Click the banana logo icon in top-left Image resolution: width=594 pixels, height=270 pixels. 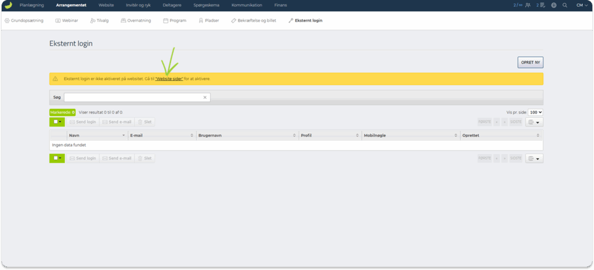click(8, 5)
